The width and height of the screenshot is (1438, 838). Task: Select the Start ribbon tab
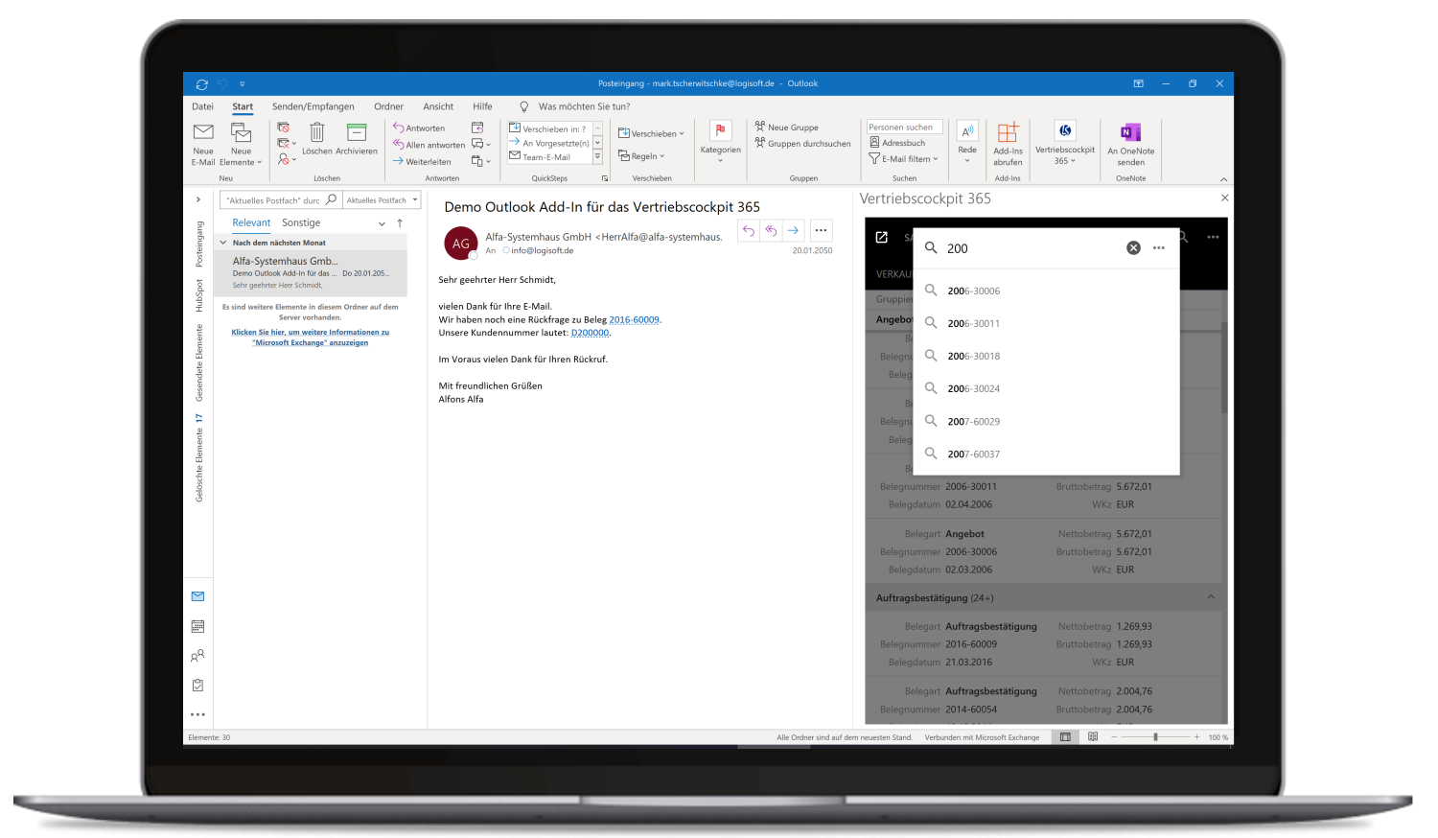click(243, 106)
